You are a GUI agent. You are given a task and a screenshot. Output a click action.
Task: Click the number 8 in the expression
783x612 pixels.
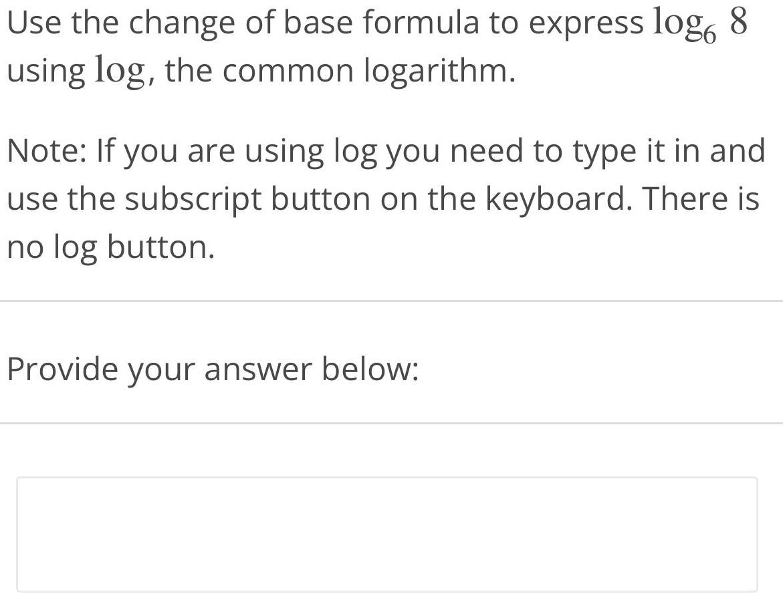tap(739, 21)
